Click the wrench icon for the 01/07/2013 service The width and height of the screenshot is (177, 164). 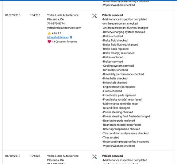[95, 16]
